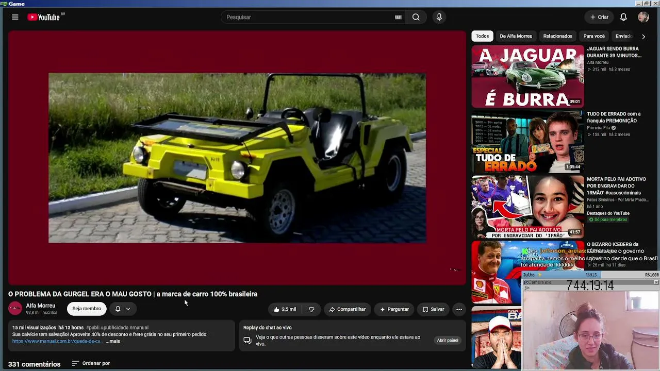660x371 pixels.
Task: Open the Criar create menu
Action: tap(599, 17)
